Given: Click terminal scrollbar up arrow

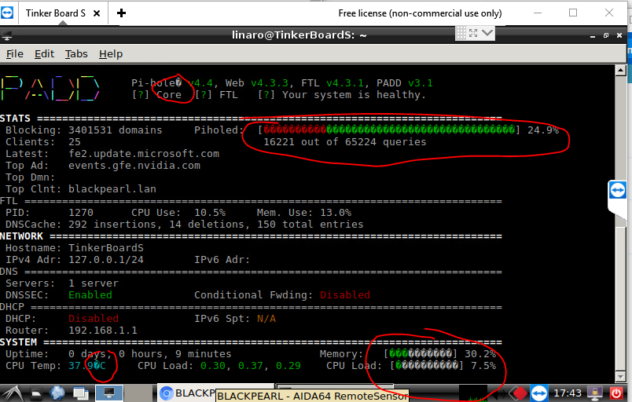Looking at the screenshot, I should (620, 71).
